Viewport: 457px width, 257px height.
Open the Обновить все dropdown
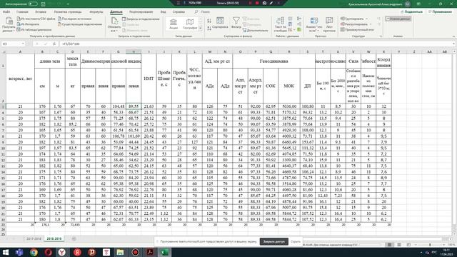(114, 24)
